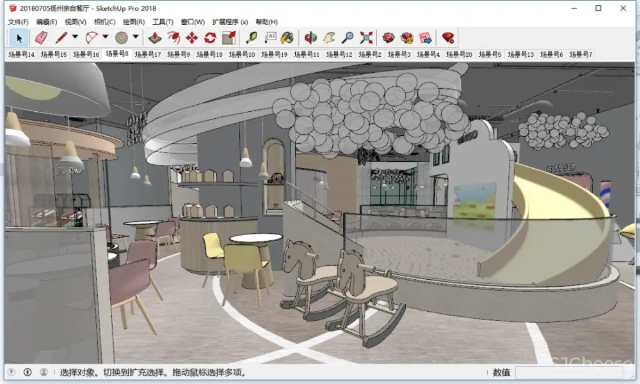640x384 pixels.
Task: Activate the Push/Pull tool
Action: pyautogui.click(x=154, y=38)
